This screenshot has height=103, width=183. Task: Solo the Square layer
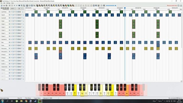coord(15,15)
